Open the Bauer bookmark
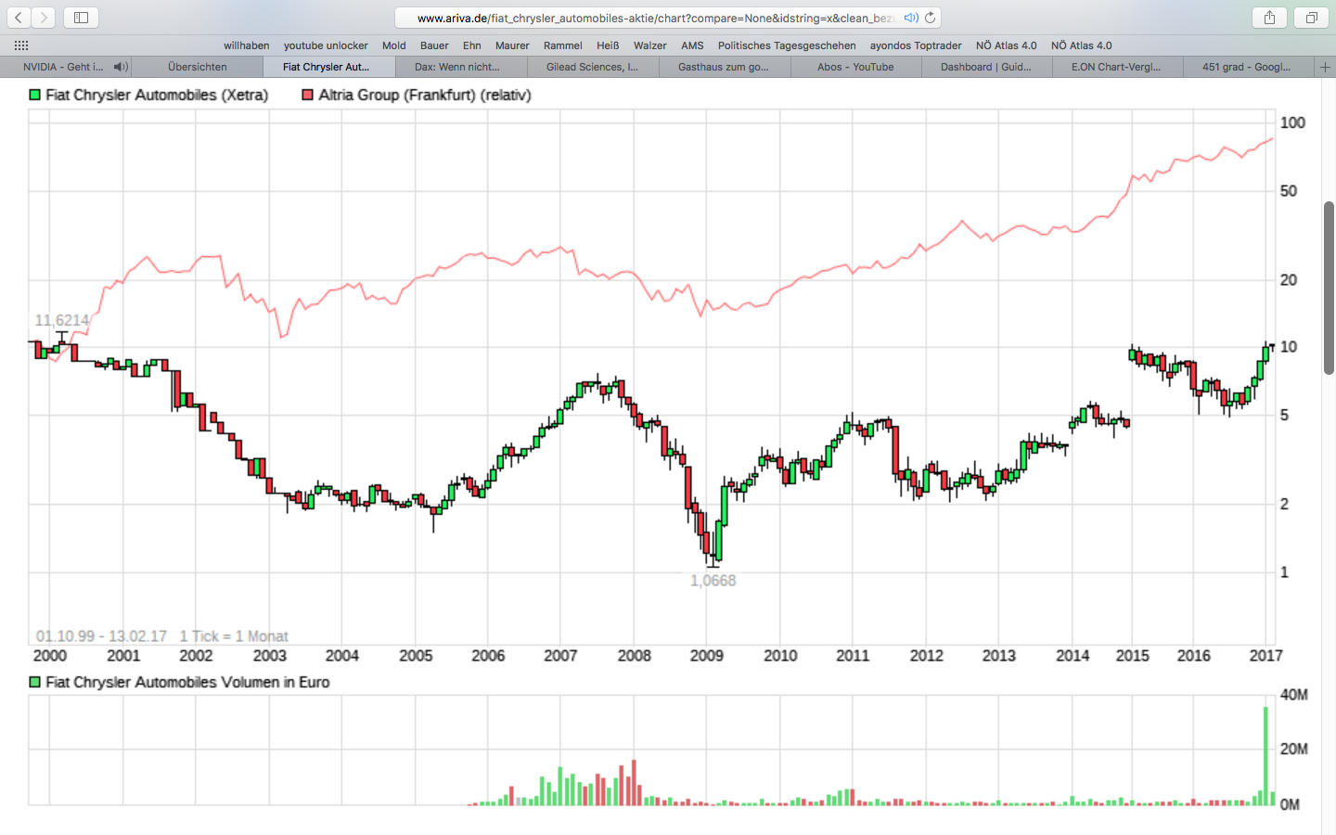Viewport: 1336px width, 835px height. coord(434,45)
